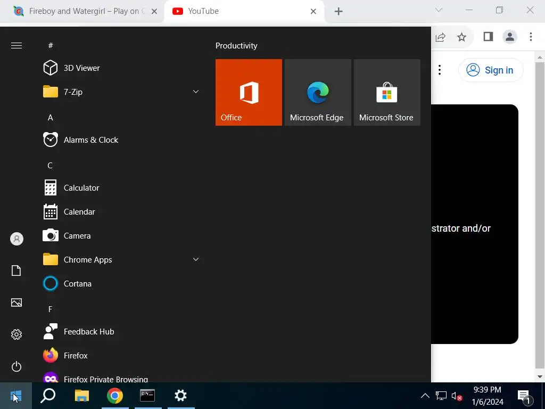Open the Chrome Apps folder
The height and width of the screenshot is (409, 545).
(121, 259)
